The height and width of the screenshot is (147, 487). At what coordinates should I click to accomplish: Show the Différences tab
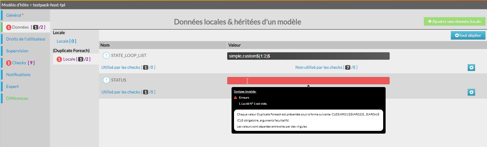pos(17,98)
